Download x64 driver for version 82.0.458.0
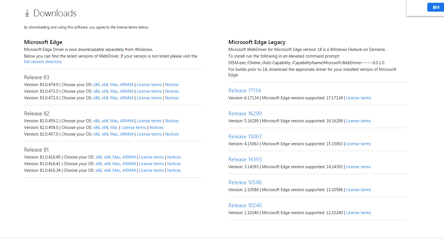 105,128
